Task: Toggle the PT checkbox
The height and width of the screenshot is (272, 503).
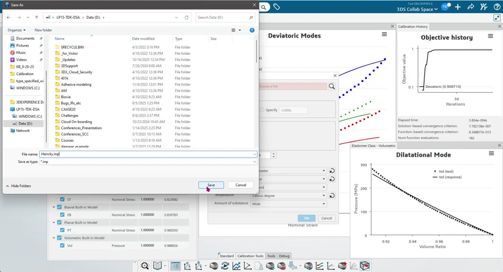Action: click(62, 230)
